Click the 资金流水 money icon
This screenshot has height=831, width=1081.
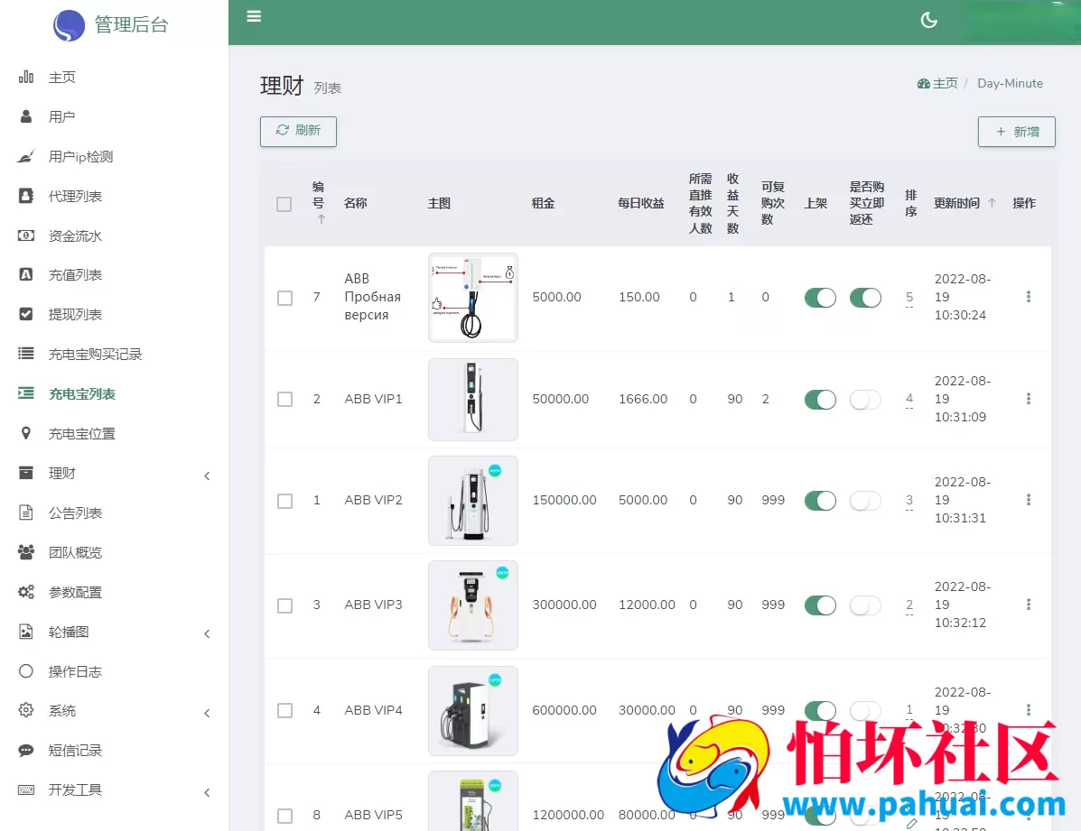click(25, 235)
